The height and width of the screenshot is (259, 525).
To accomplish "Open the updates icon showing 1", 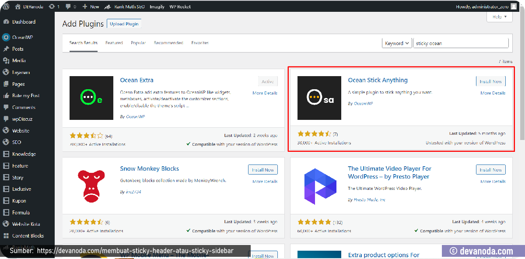I will [52, 7].
